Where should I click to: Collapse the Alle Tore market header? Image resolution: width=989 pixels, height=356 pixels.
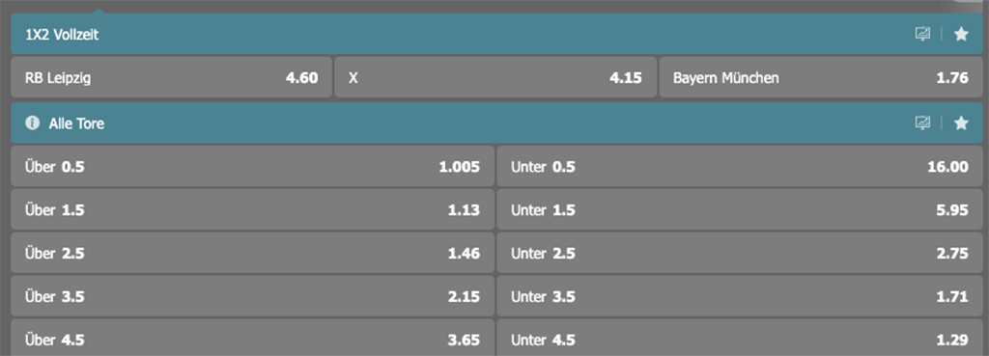pos(497,123)
